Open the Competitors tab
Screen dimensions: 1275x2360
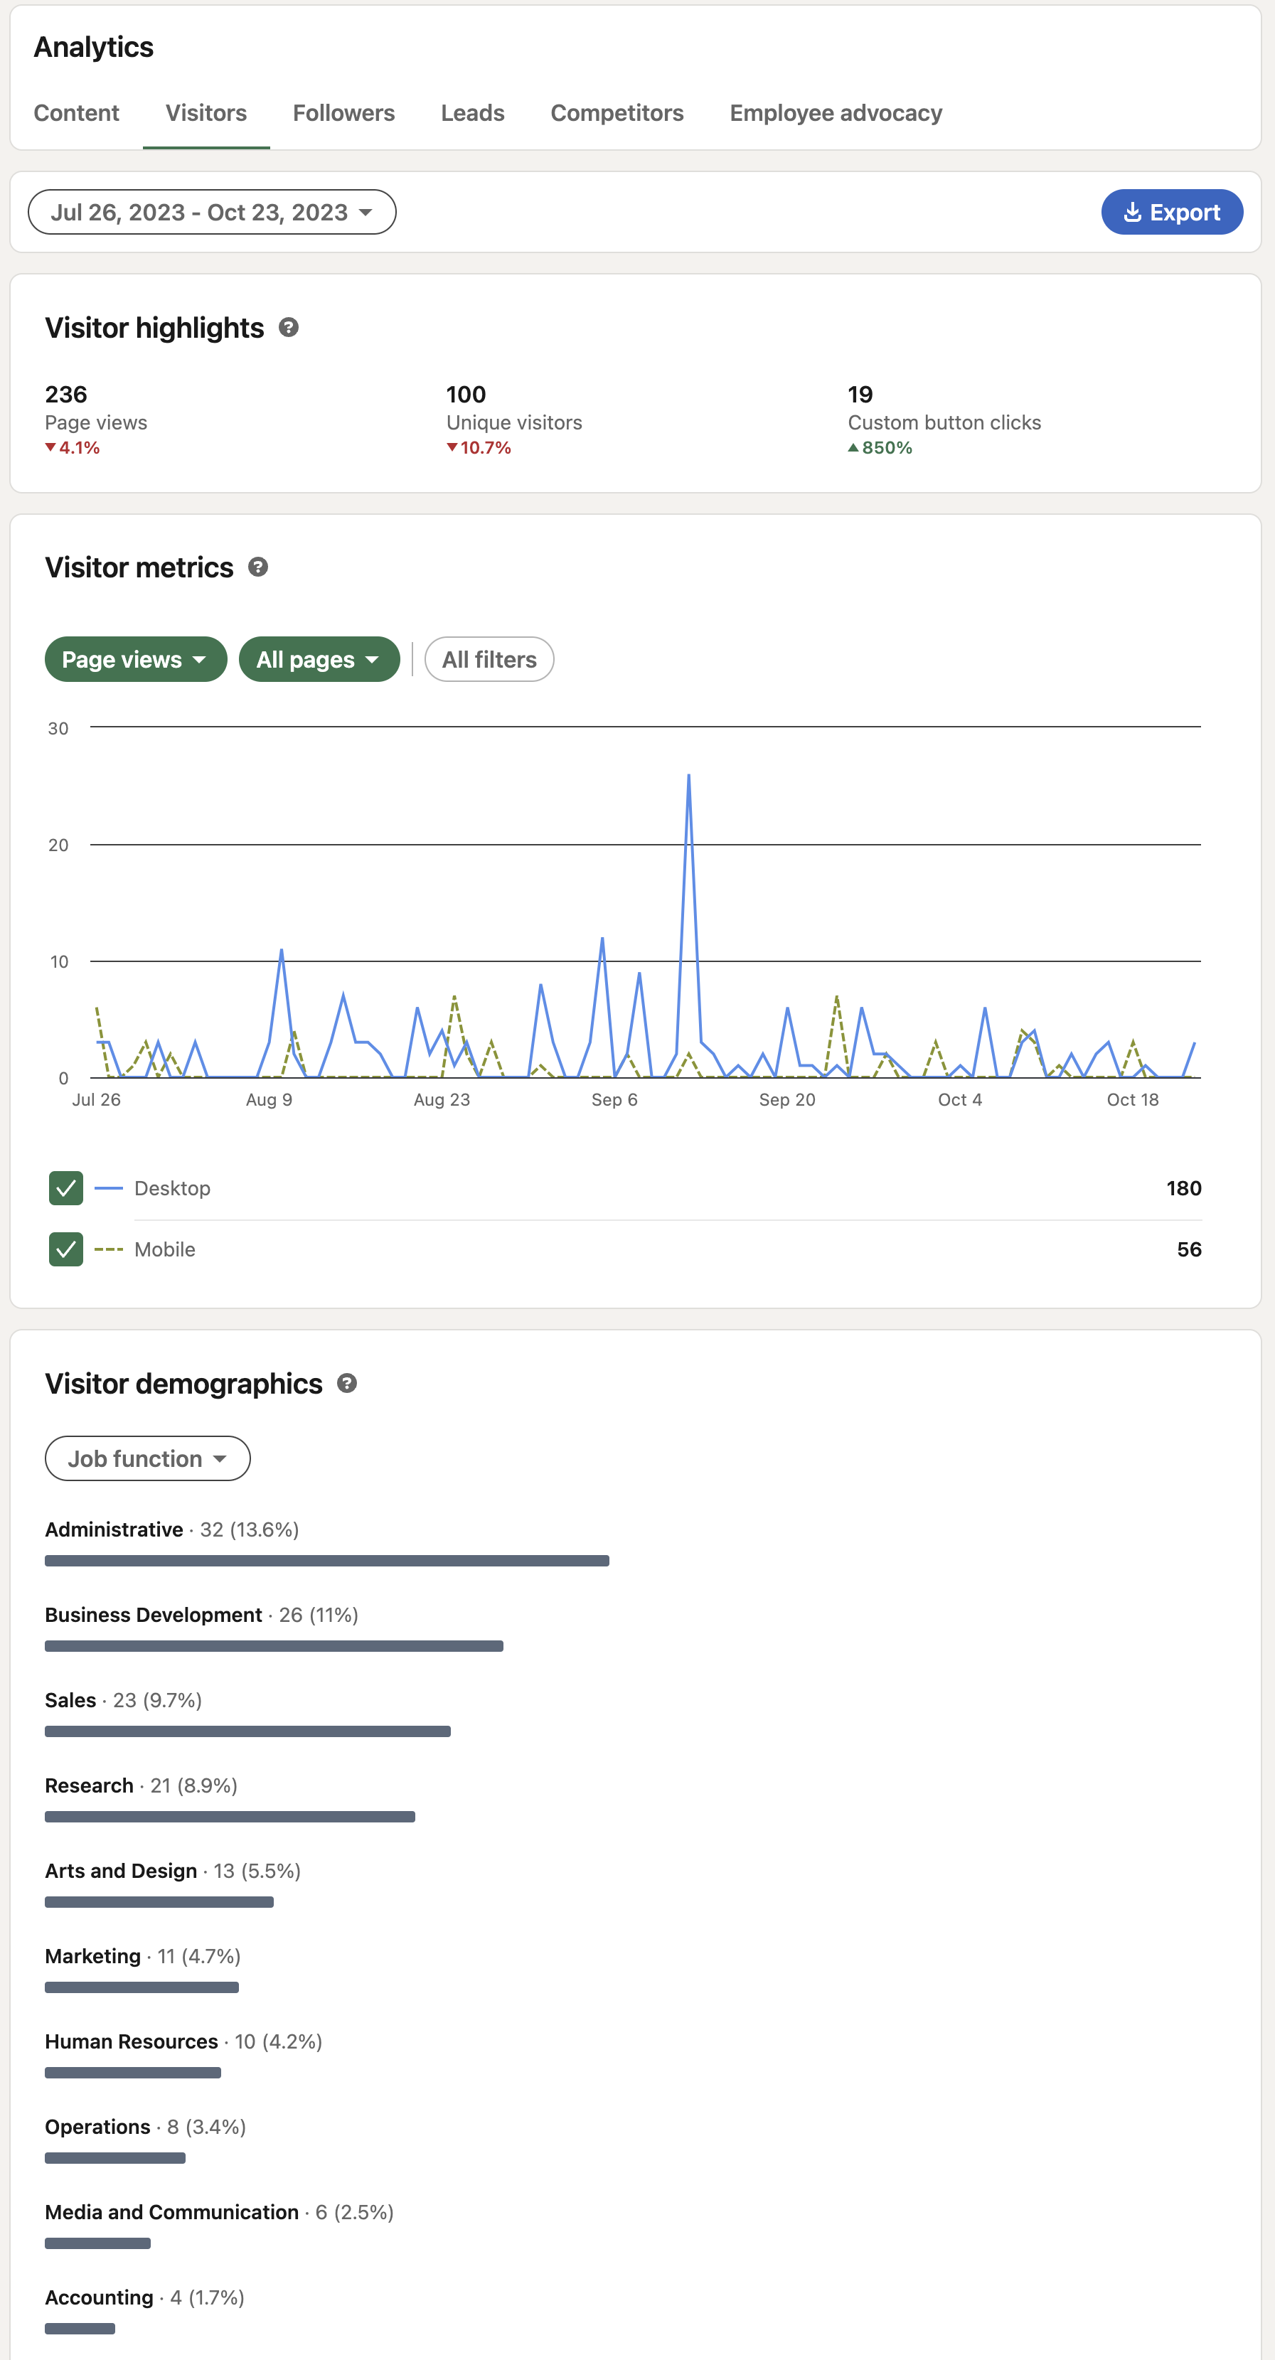[617, 112]
